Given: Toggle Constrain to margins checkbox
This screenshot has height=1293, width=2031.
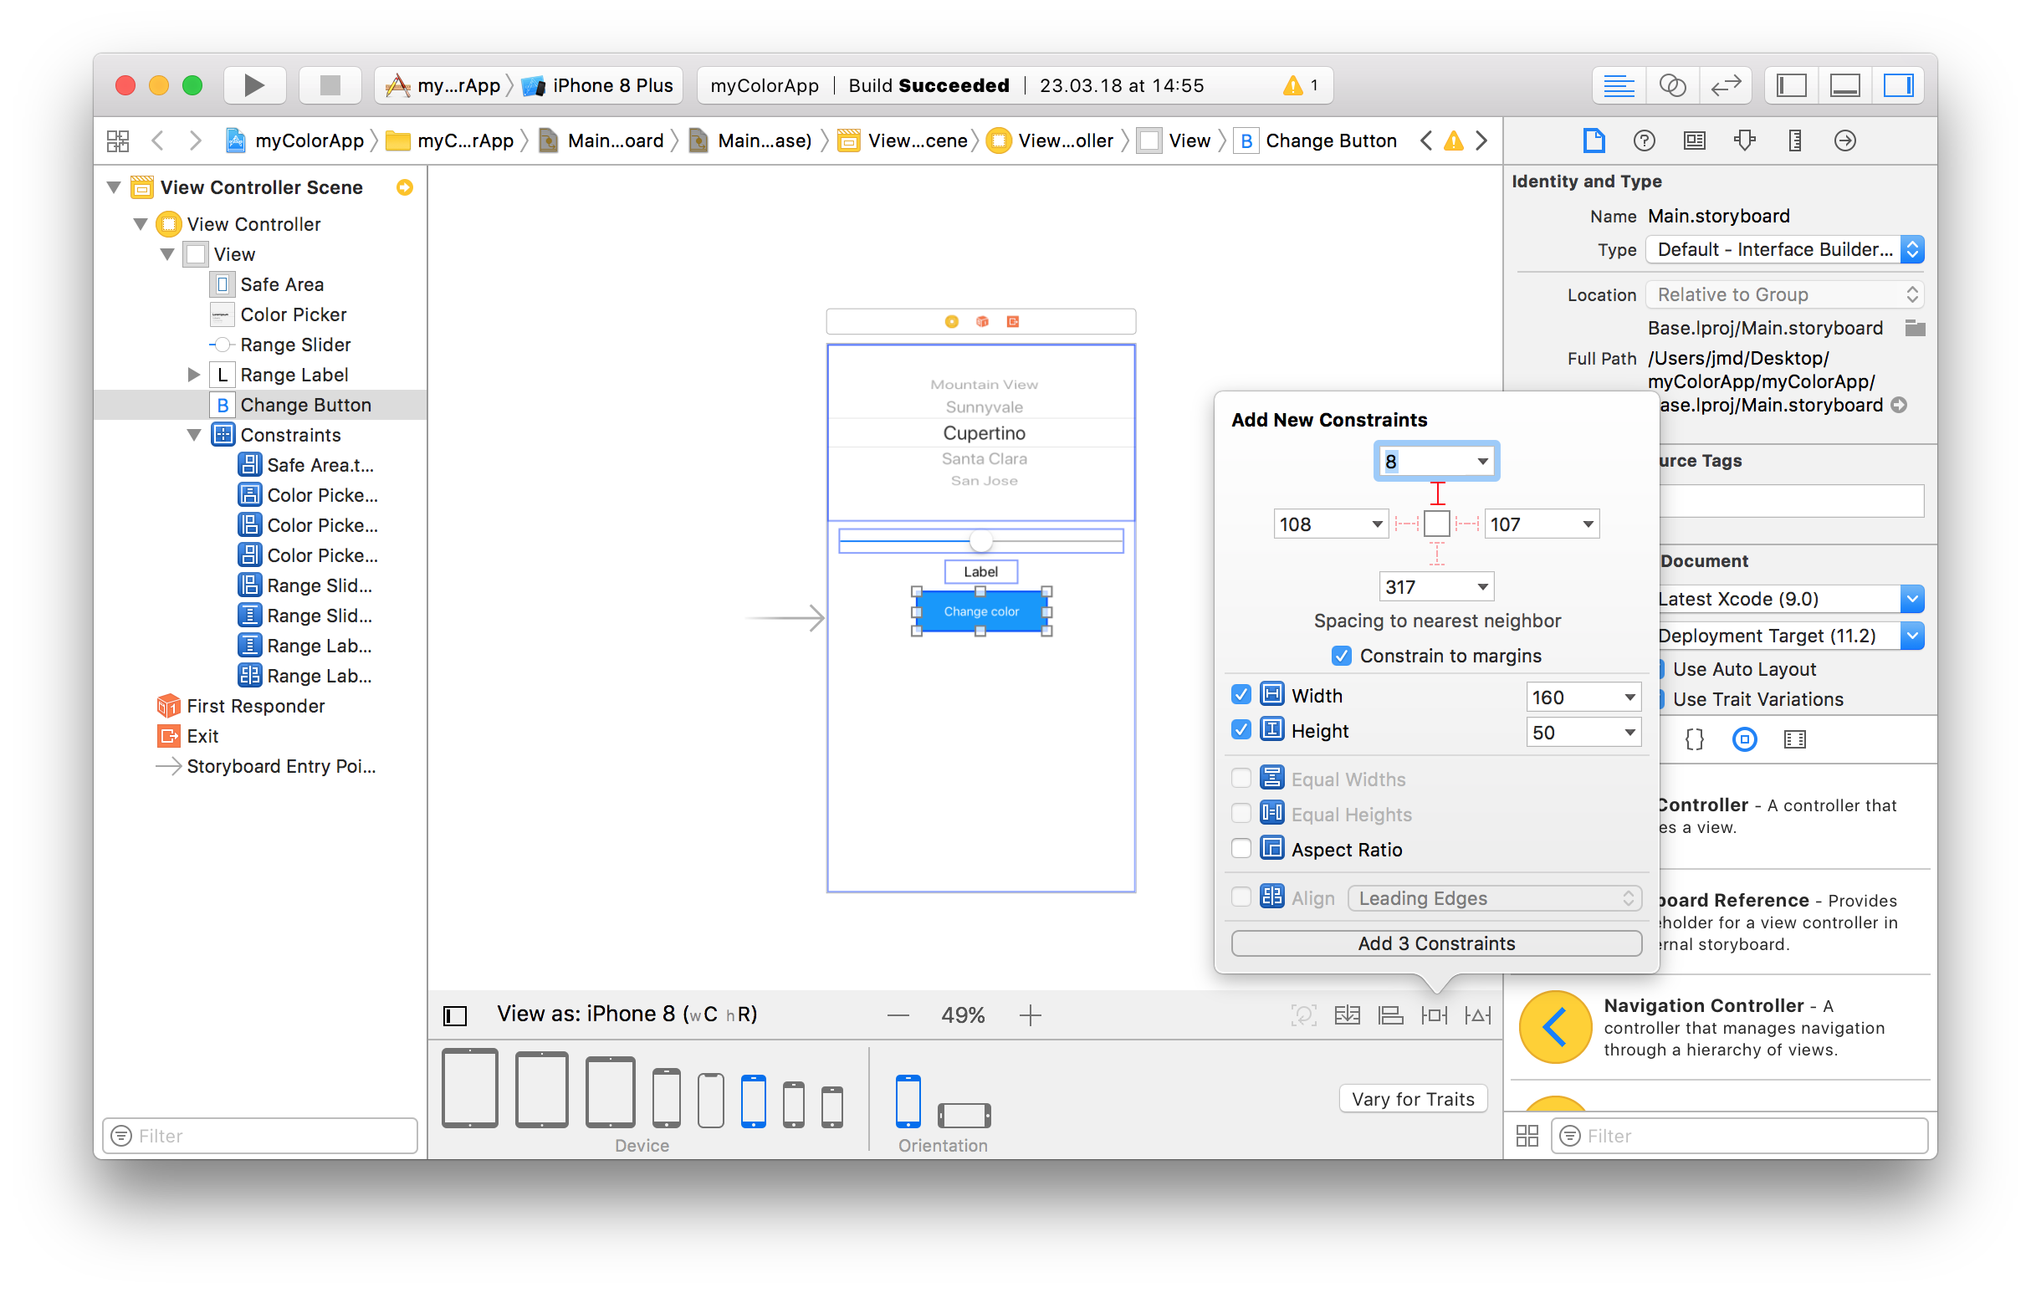Looking at the screenshot, I should (1341, 656).
